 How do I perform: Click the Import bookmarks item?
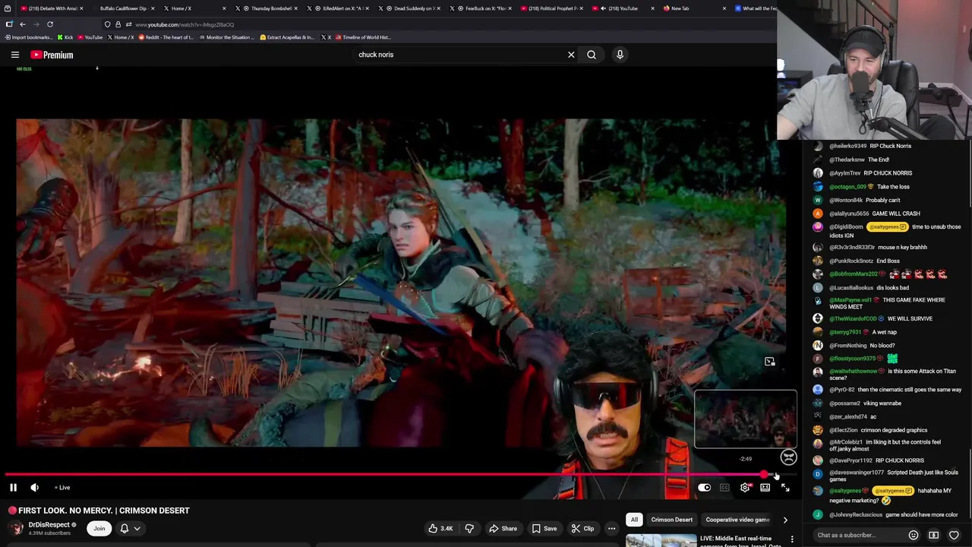29,37
